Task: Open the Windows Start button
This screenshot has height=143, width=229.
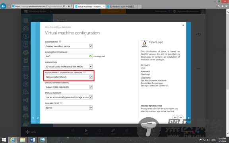Action: (4, 140)
